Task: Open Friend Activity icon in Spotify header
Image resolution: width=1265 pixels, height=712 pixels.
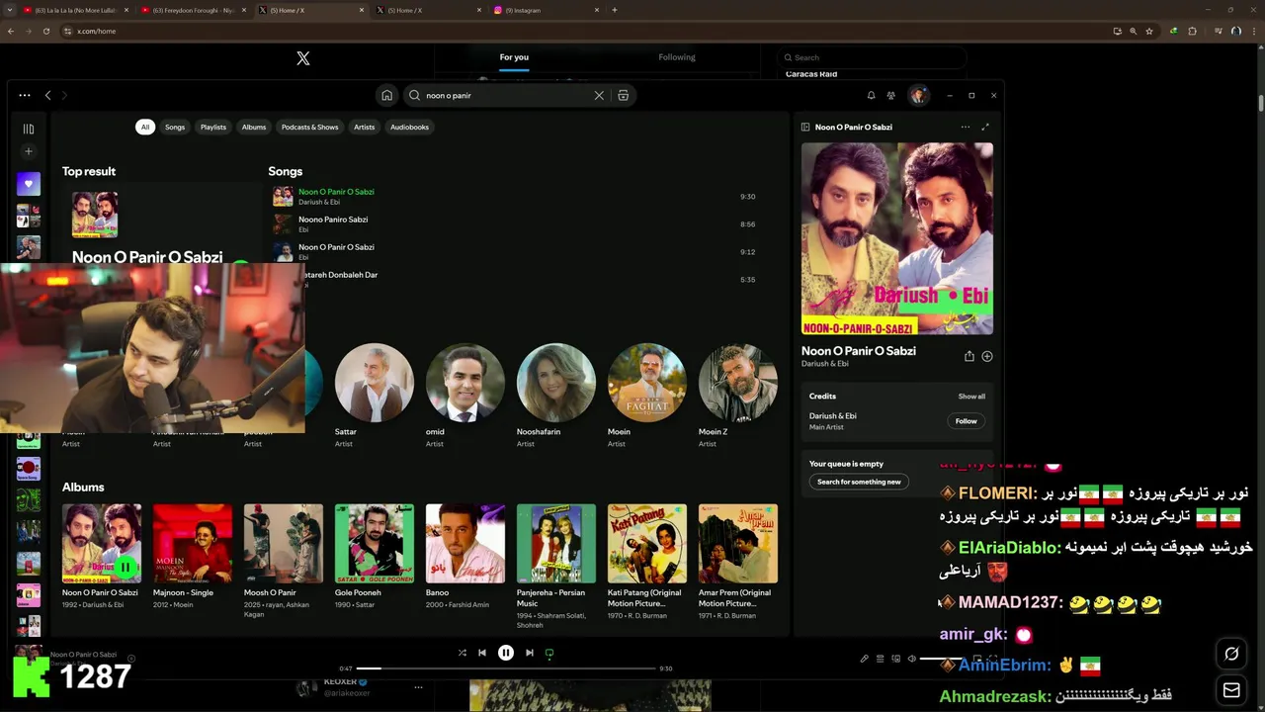Action: 891,96
